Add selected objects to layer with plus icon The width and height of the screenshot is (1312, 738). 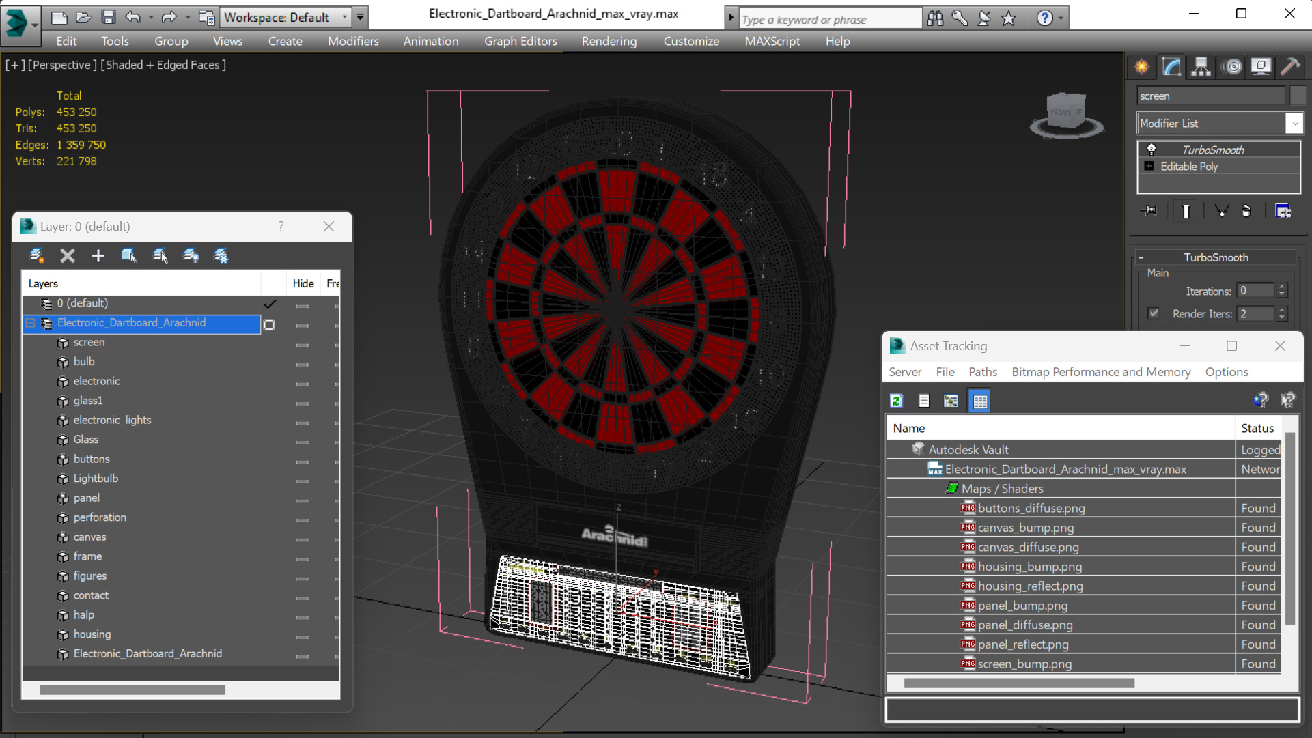point(98,255)
